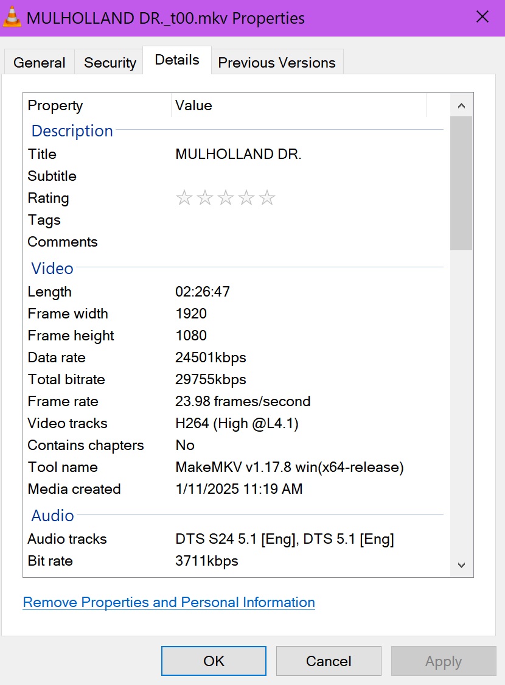Select the Frame width value 1920
The image size is (505, 685).
191,313
